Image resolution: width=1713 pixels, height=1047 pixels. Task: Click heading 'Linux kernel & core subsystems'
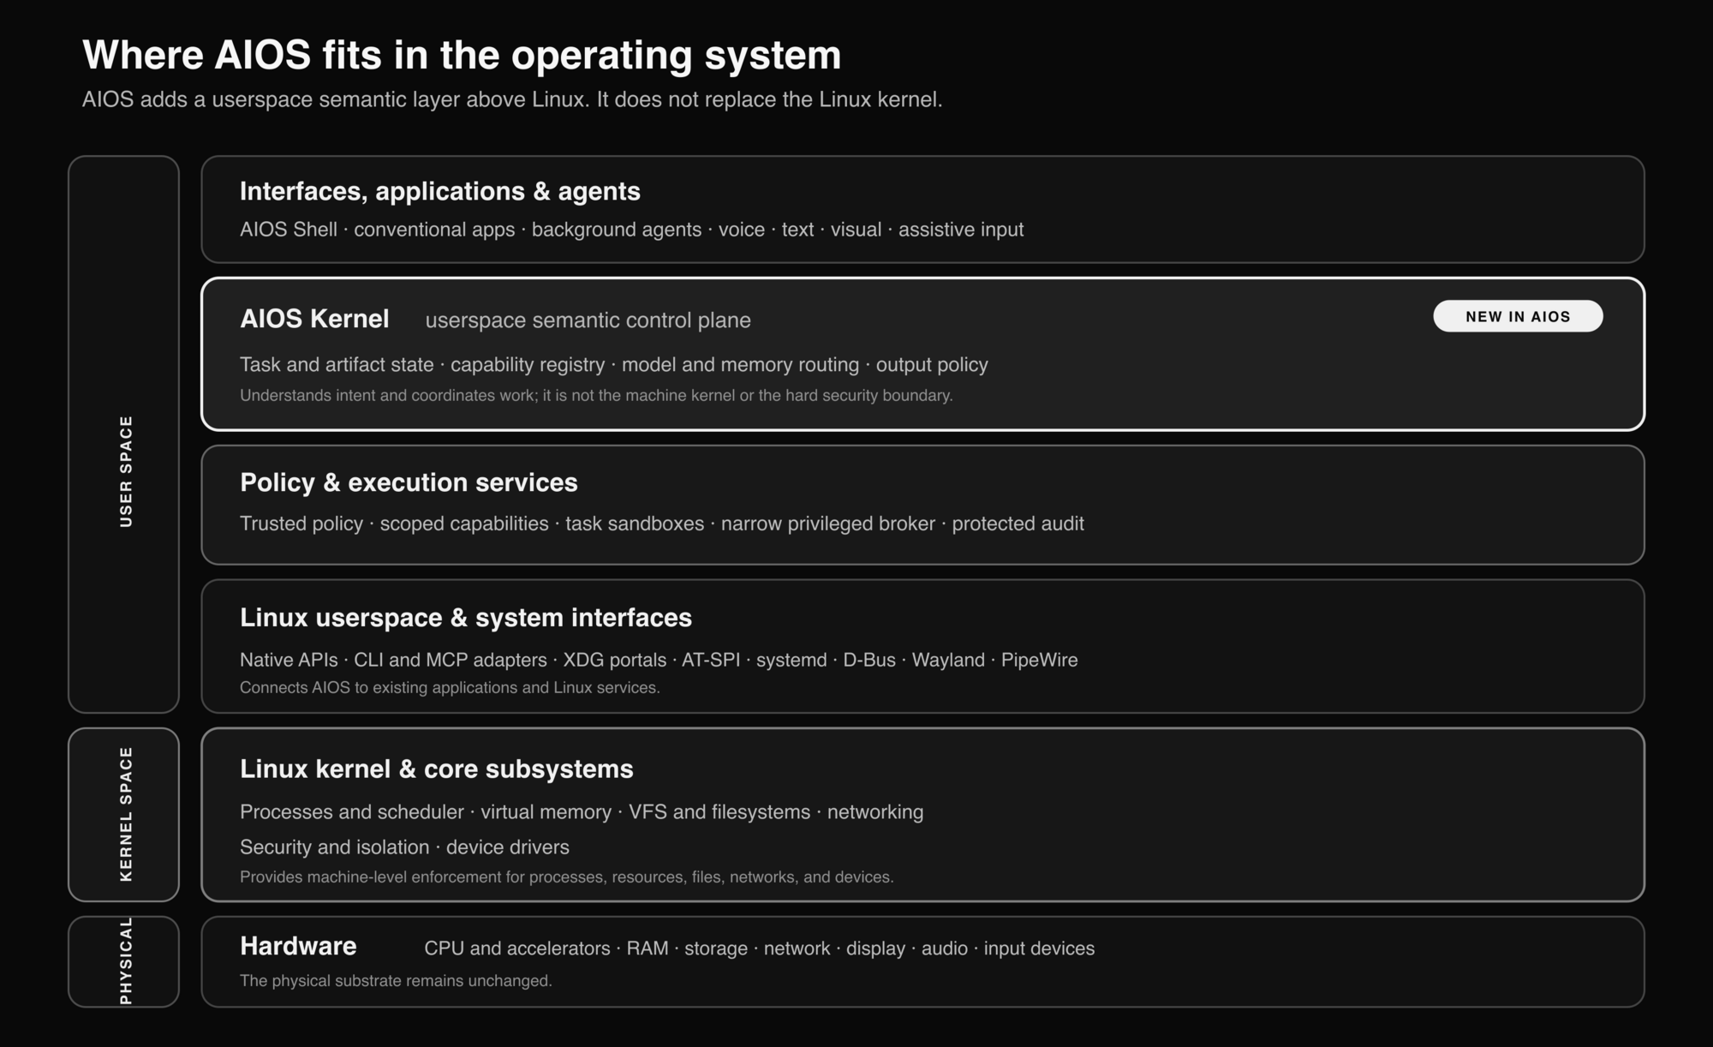click(437, 769)
